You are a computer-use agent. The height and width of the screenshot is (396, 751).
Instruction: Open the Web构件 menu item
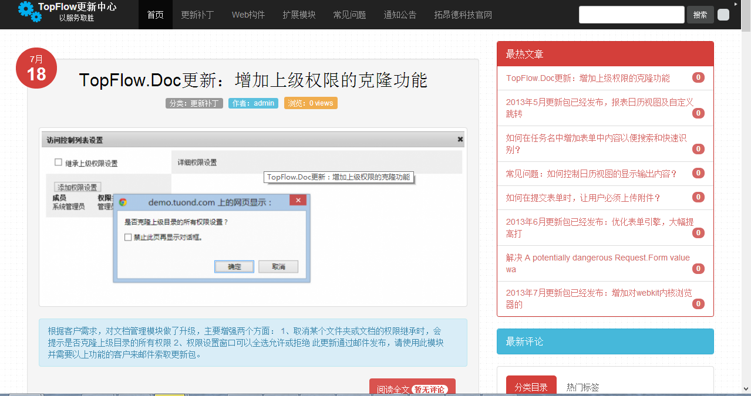[x=248, y=15]
